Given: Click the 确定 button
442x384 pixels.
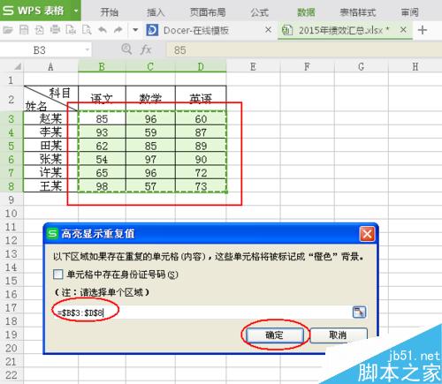Looking at the screenshot, I should [275, 335].
